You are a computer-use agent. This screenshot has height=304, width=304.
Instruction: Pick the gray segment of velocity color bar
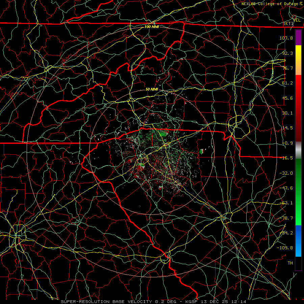[298, 150]
